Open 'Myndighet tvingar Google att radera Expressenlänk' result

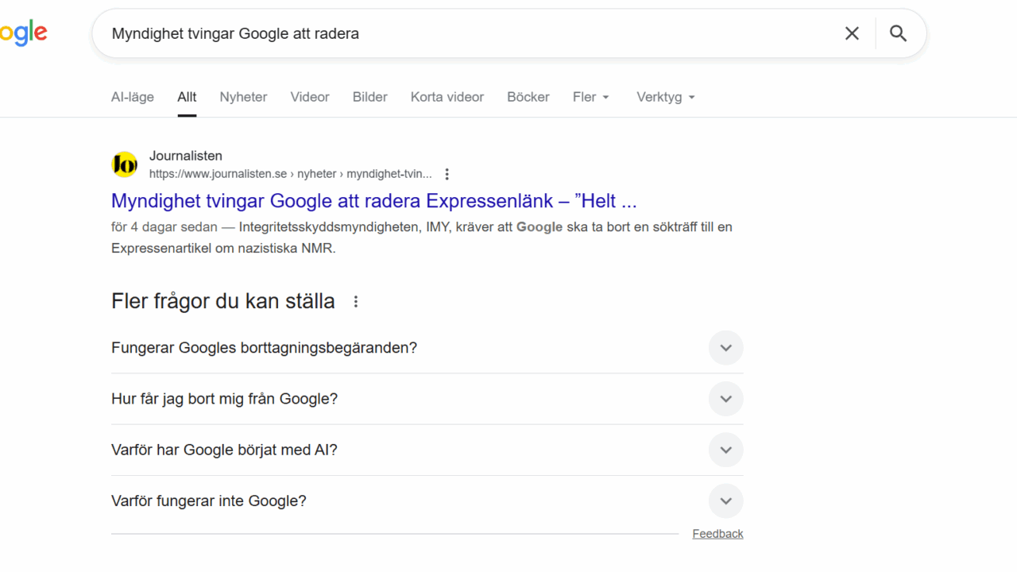373,200
